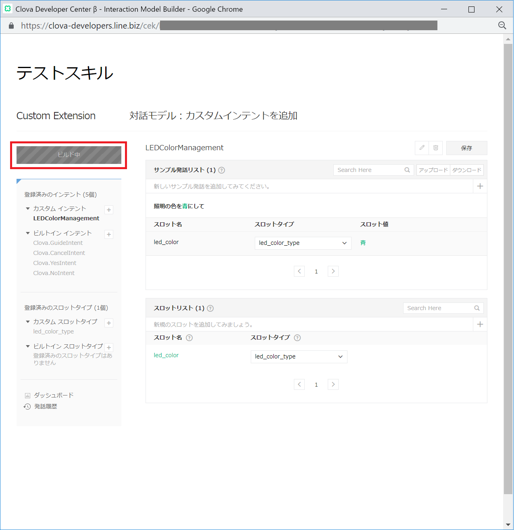Add a custom intent with plus icon
The height and width of the screenshot is (530, 514).
[x=109, y=210]
